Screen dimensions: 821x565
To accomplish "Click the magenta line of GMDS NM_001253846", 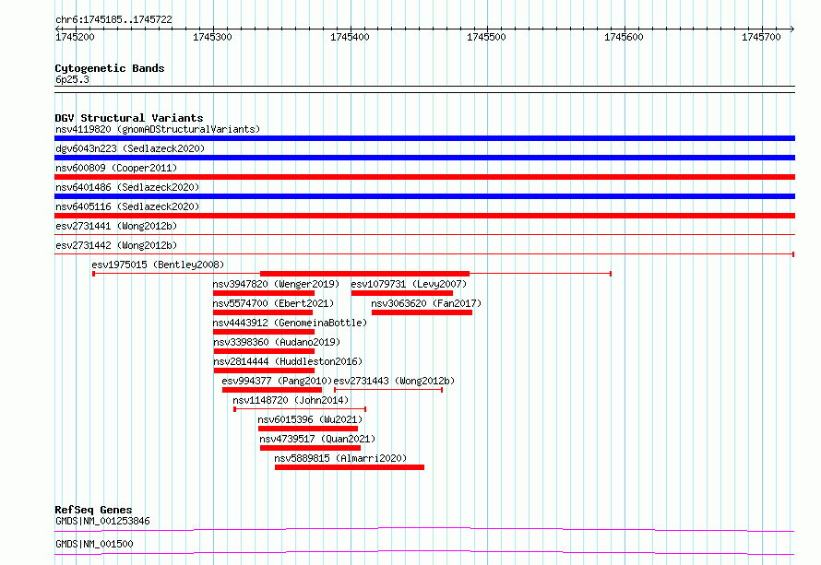I will 424,529.
